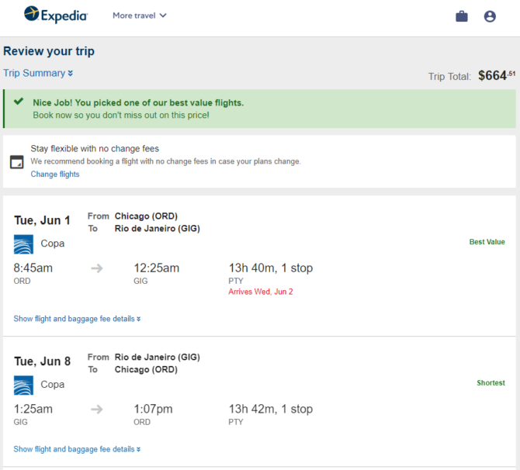Open the More travel dropdown
The height and width of the screenshot is (470, 520).
[139, 16]
